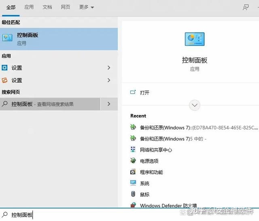
Task: Click the 网络和共享中心 icon
Action: (133, 150)
